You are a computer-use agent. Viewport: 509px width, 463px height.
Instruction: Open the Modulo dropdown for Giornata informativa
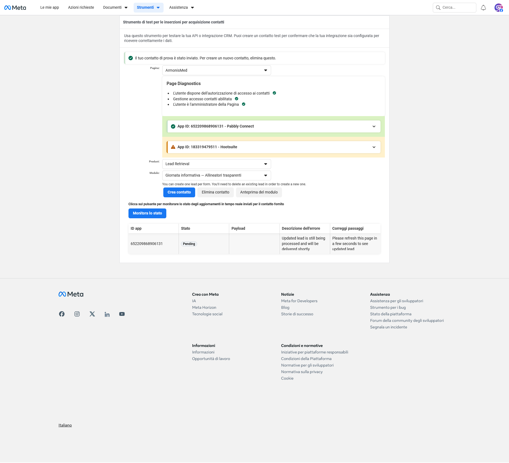217,175
